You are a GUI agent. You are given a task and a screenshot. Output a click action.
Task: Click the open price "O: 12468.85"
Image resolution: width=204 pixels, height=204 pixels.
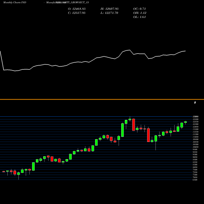click(x=77, y=9)
